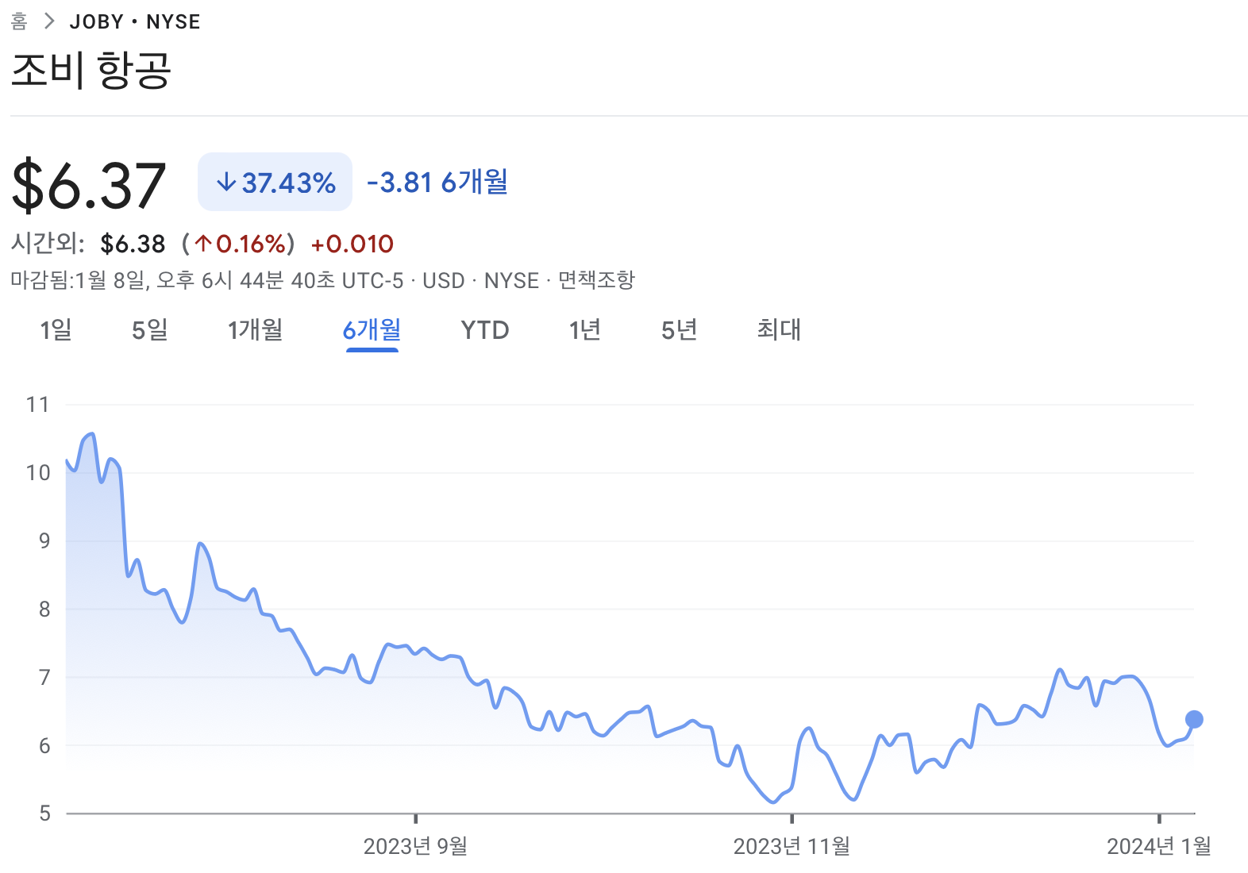Click the 2023년 9월 axis label
The height and width of the screenshot is (873, 1248).
[415, 846]
